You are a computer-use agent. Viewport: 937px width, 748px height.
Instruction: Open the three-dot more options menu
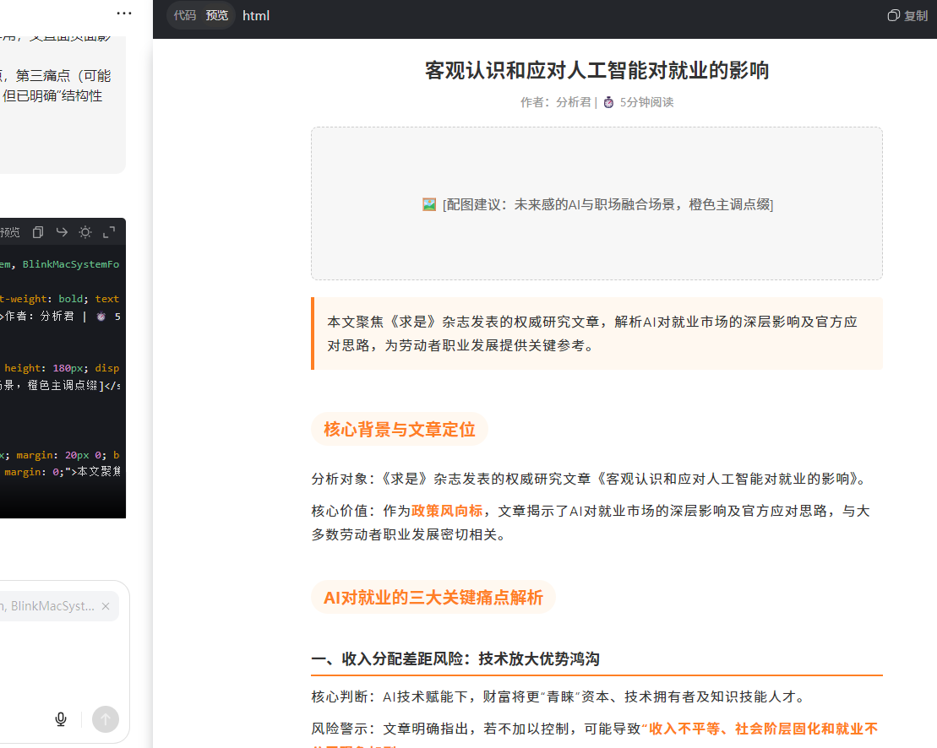tap(124, 14)
